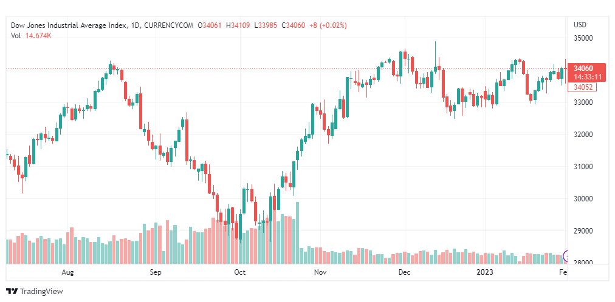Click the tallest green volume bar

click(297, 233)
